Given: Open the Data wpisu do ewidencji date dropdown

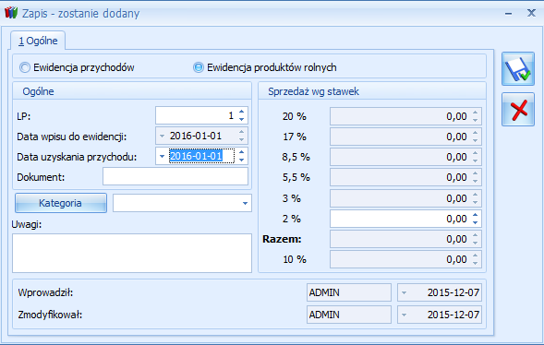Looking at the screenshot, I should (x=162, y=137).
